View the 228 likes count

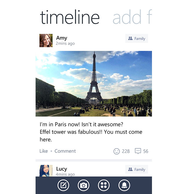126,151
